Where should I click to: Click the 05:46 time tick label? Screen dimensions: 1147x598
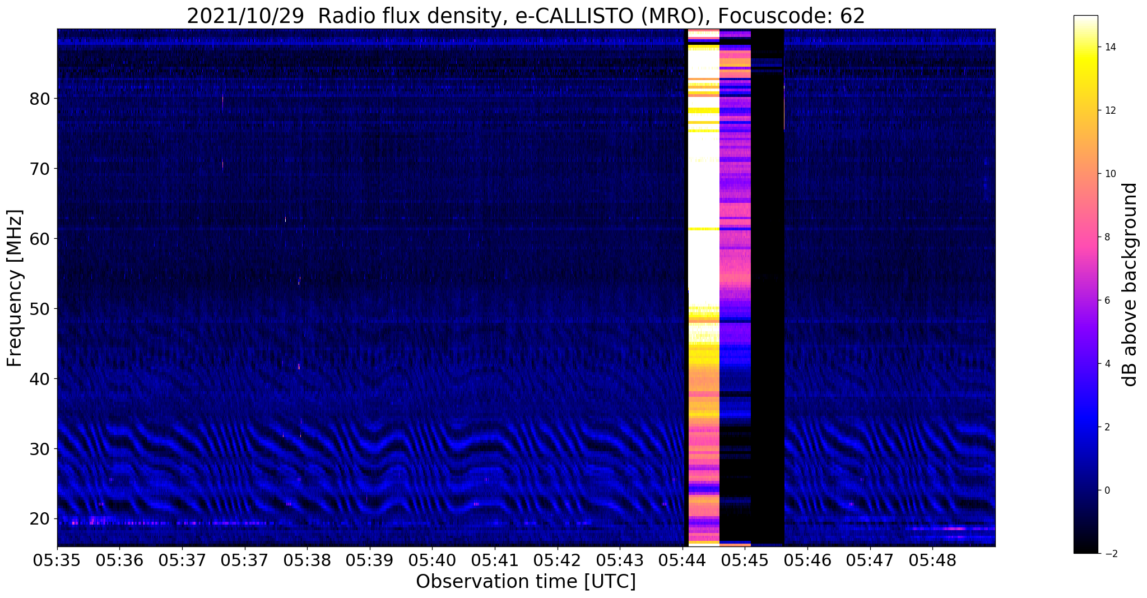pos(807,560)
